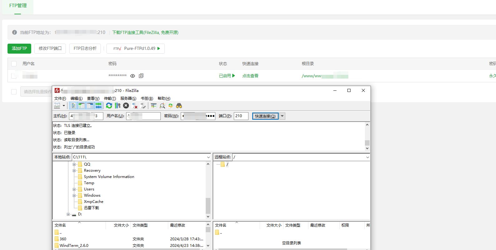
Task: Toggle transfer queue display icon
Action: (x=98, y=106)
